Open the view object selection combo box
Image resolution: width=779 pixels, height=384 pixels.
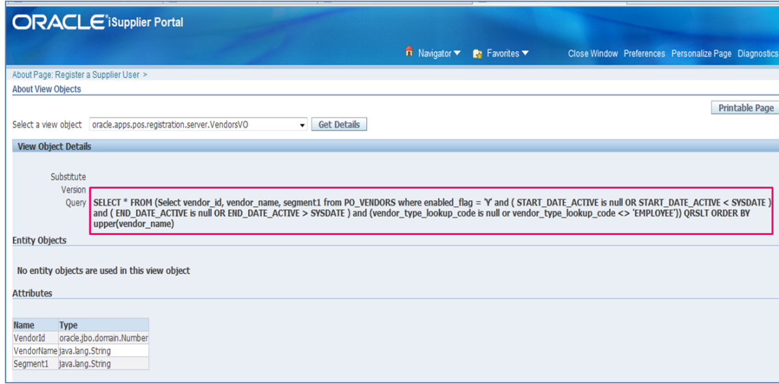(x=198, y=124)
